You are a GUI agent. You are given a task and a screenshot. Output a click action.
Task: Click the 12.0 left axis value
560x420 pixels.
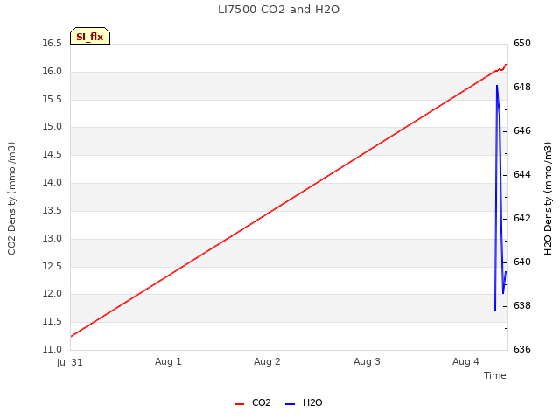(52, 294)
